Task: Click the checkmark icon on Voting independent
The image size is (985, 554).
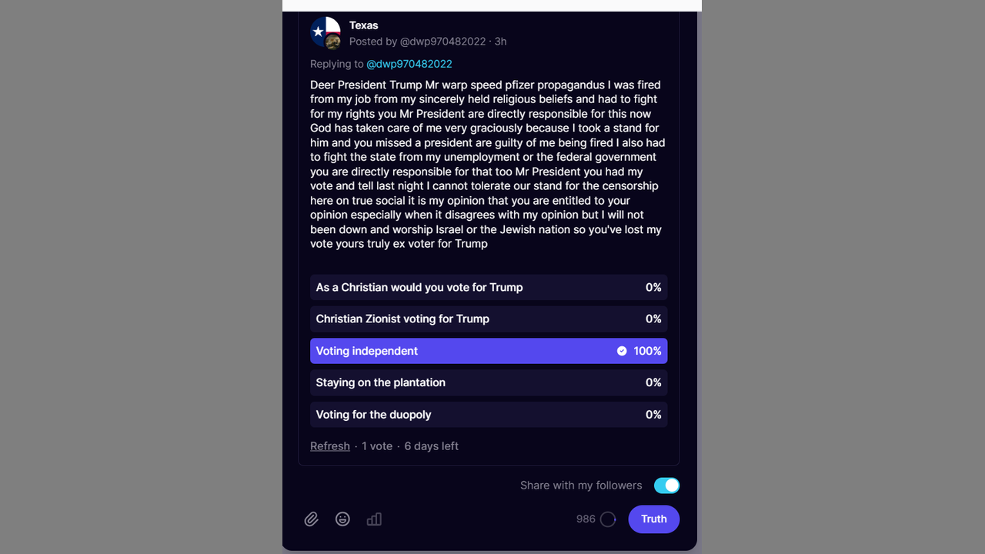Action: [x=622, y=351]
